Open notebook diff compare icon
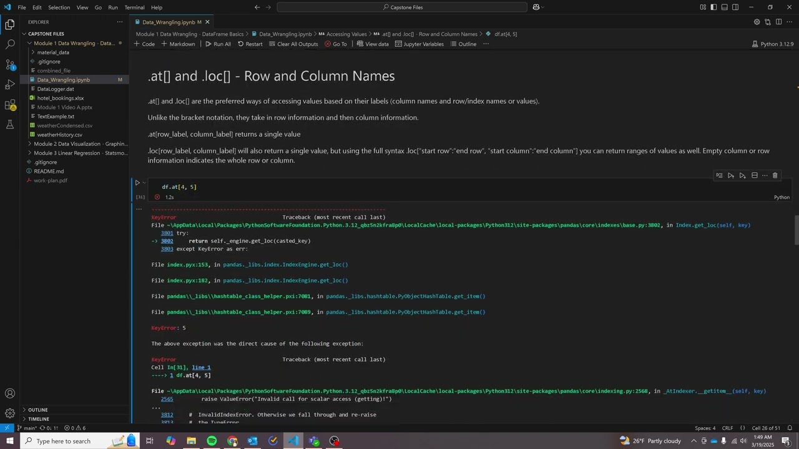Screen dimensions: 799x449 tap(768, 22)
